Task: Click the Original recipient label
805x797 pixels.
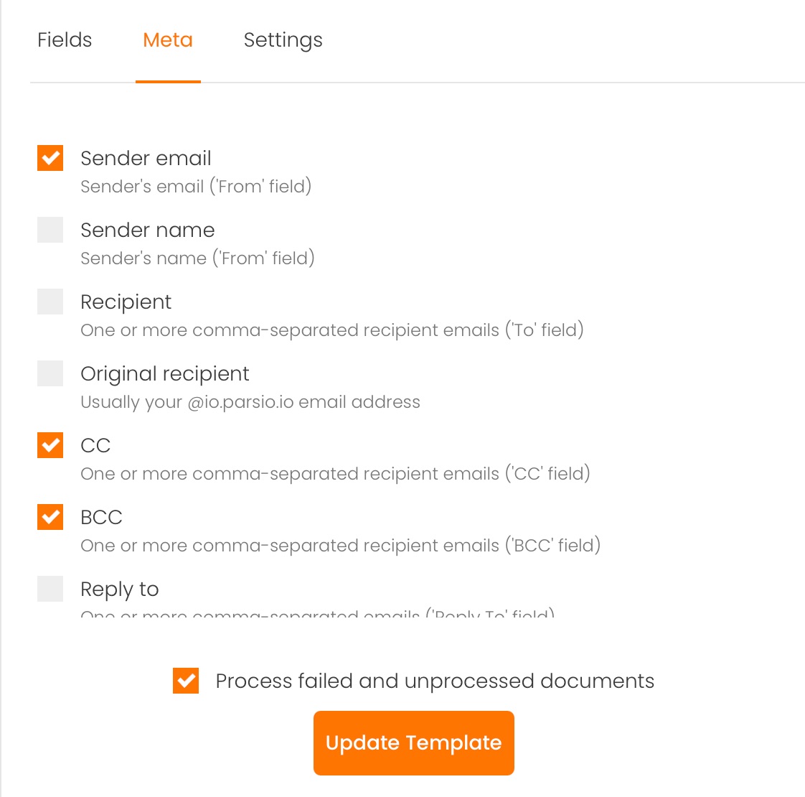Action: click(x=164, y=373)
